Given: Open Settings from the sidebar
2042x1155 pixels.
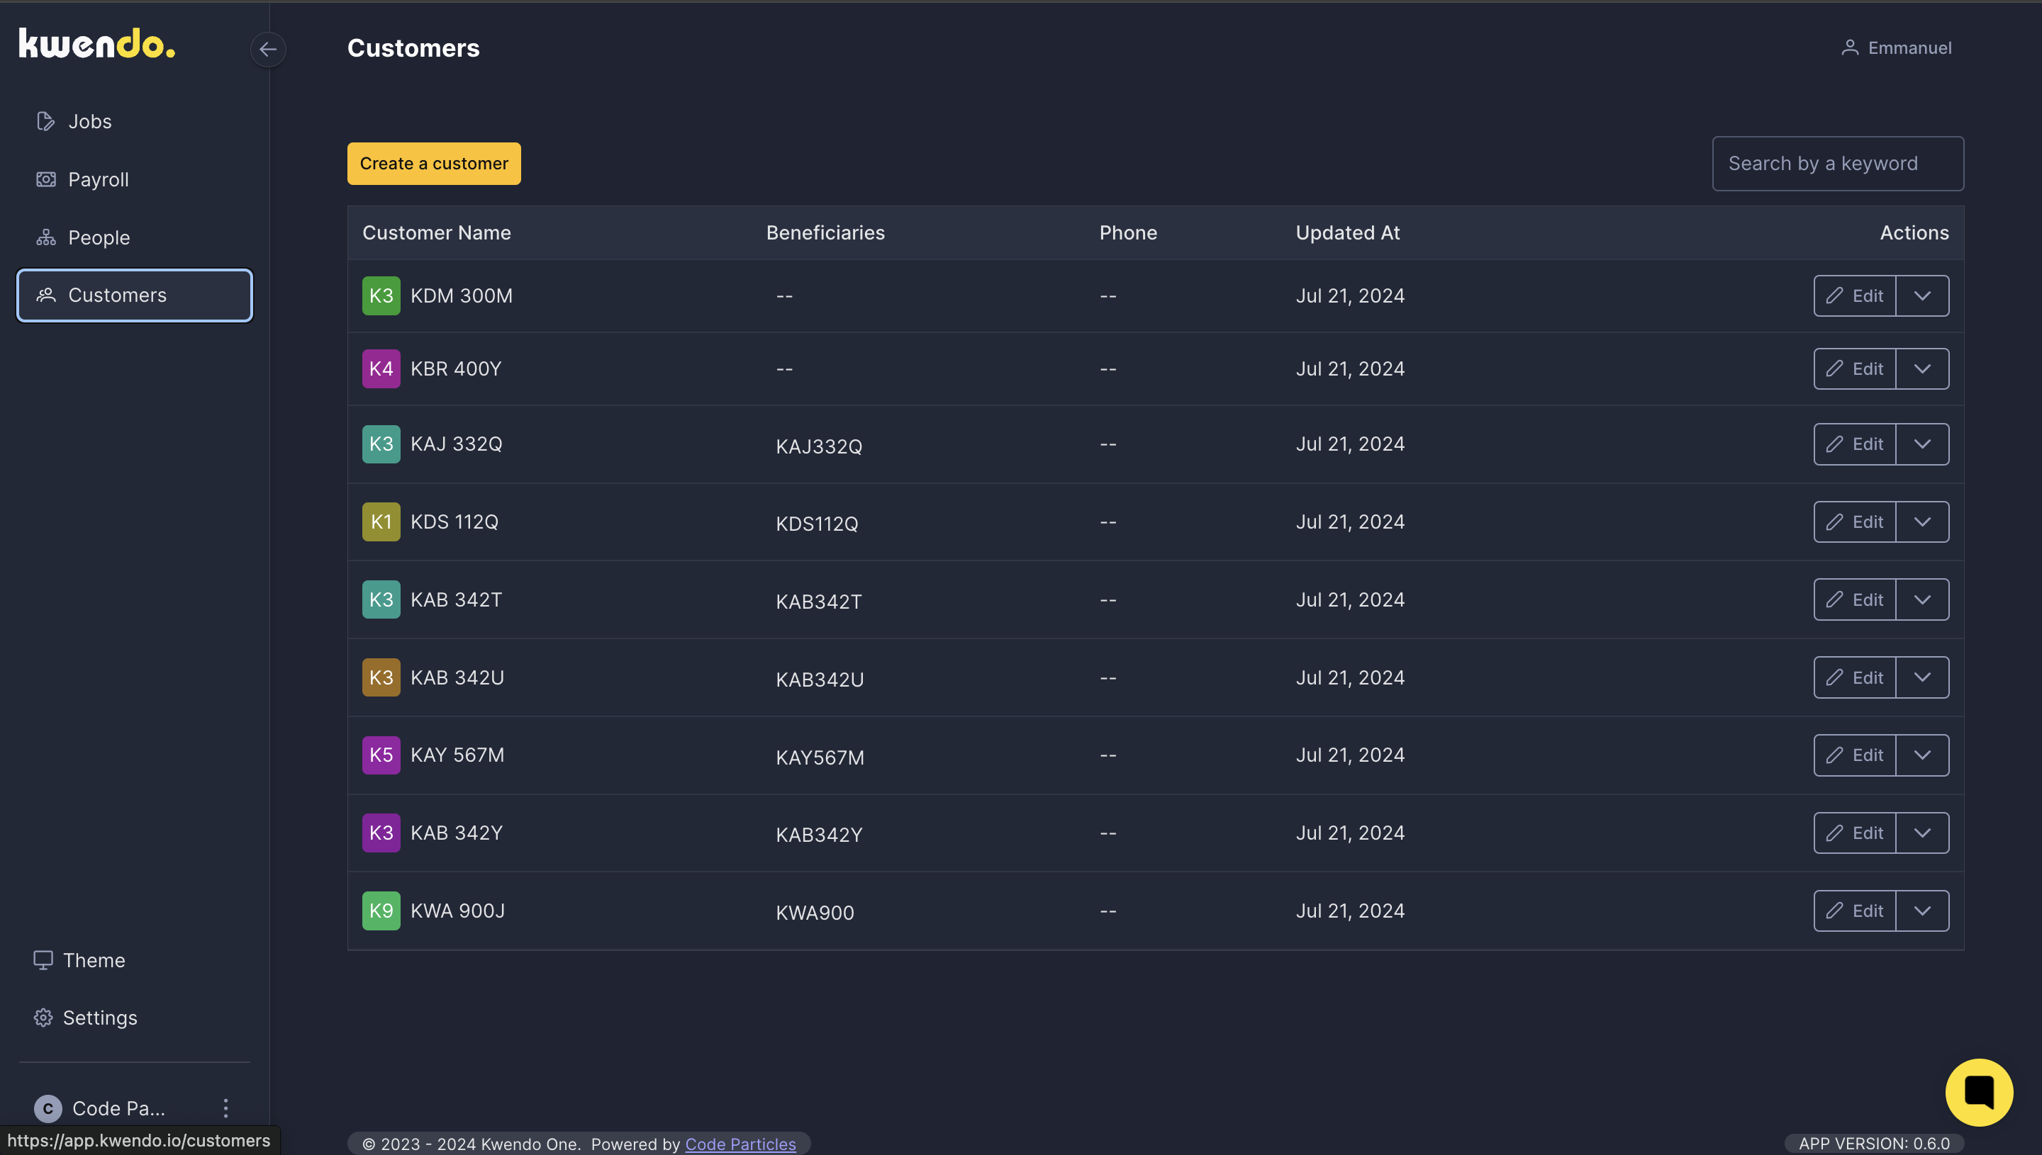Looking at the screenshot, I should [99, 1018].
